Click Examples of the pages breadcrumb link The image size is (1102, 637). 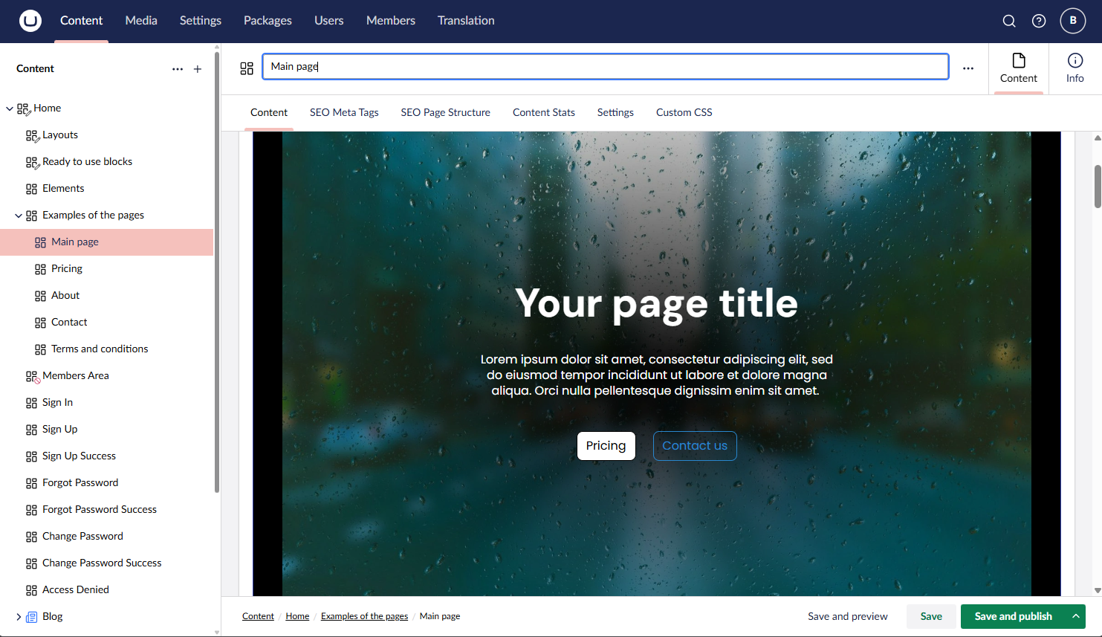[x=364, y=616]
